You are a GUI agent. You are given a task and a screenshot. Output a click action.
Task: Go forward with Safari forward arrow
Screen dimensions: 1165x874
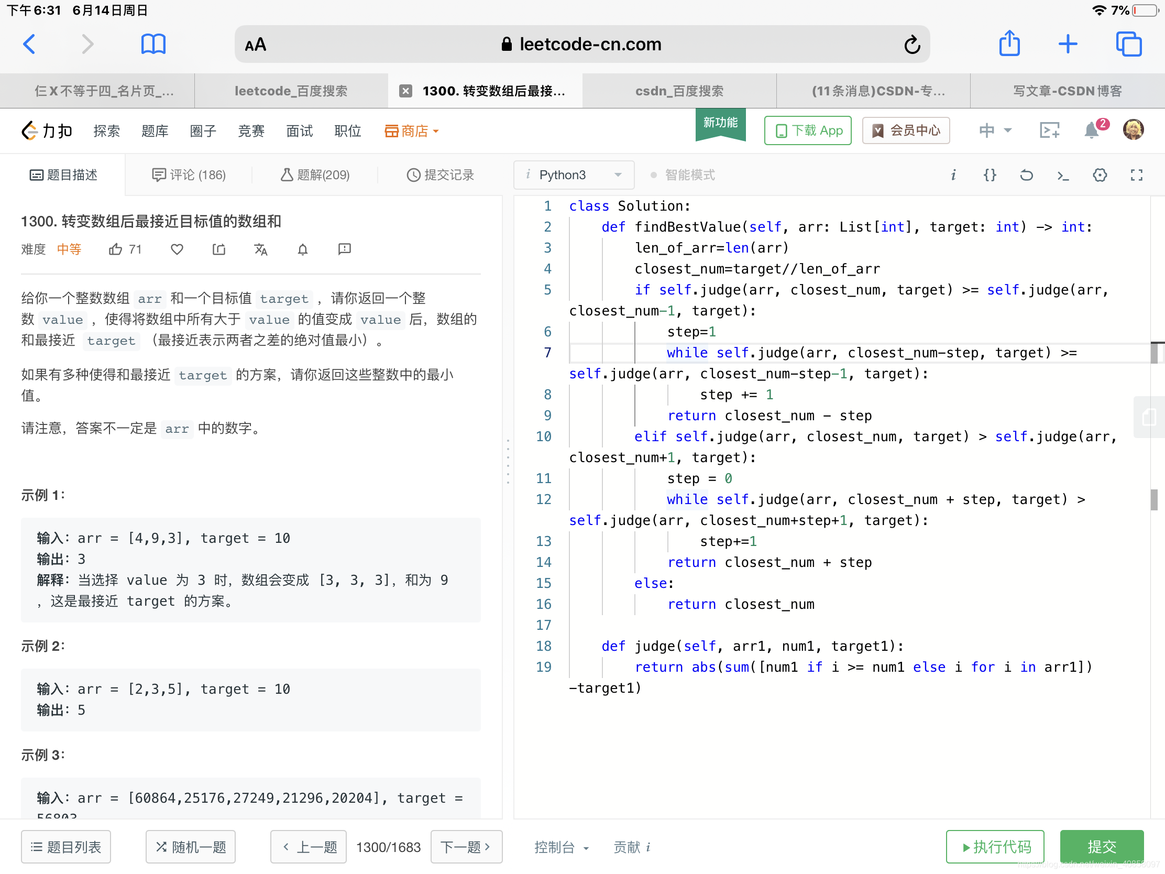87,44
